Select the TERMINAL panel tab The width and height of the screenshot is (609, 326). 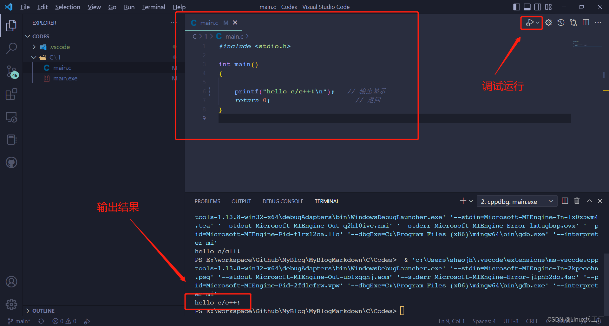[x=327, y=201]
